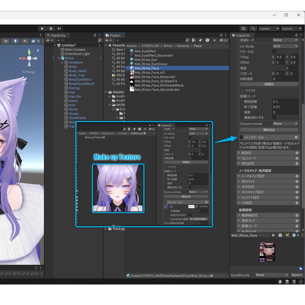Viewport: 305px width, 305px height.
Task: Click the scene gizmo orientation lock
Action: [x=38, y=50]
